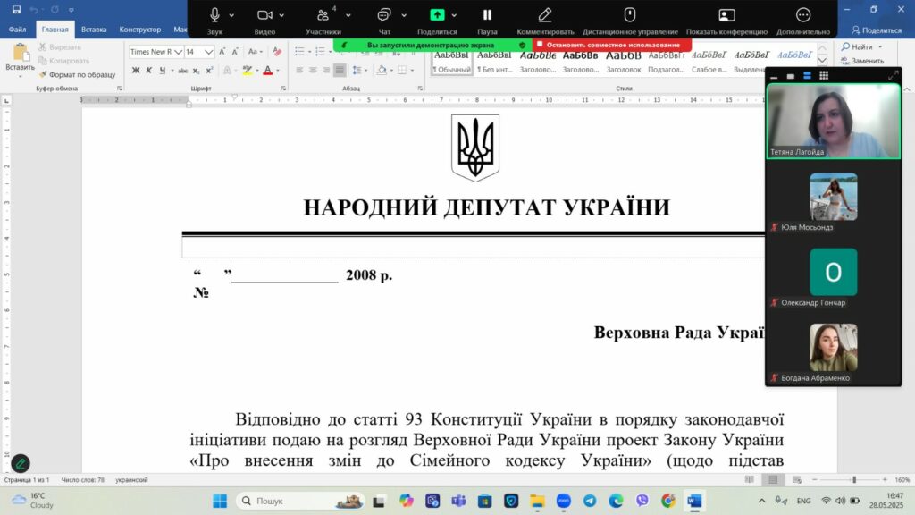The width and height of the screenshot is (915, 515).
Task: Switch to the Главная tab
Action: pos(55,30)
